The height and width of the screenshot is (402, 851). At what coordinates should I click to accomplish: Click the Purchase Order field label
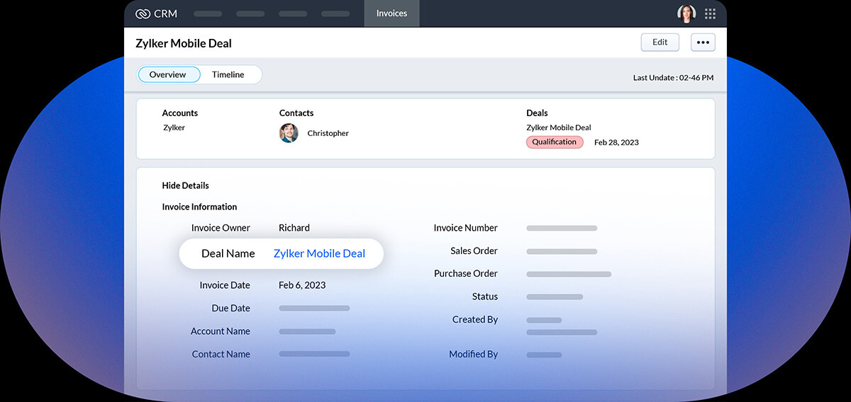pyautogui.click(x=466, y=273)
